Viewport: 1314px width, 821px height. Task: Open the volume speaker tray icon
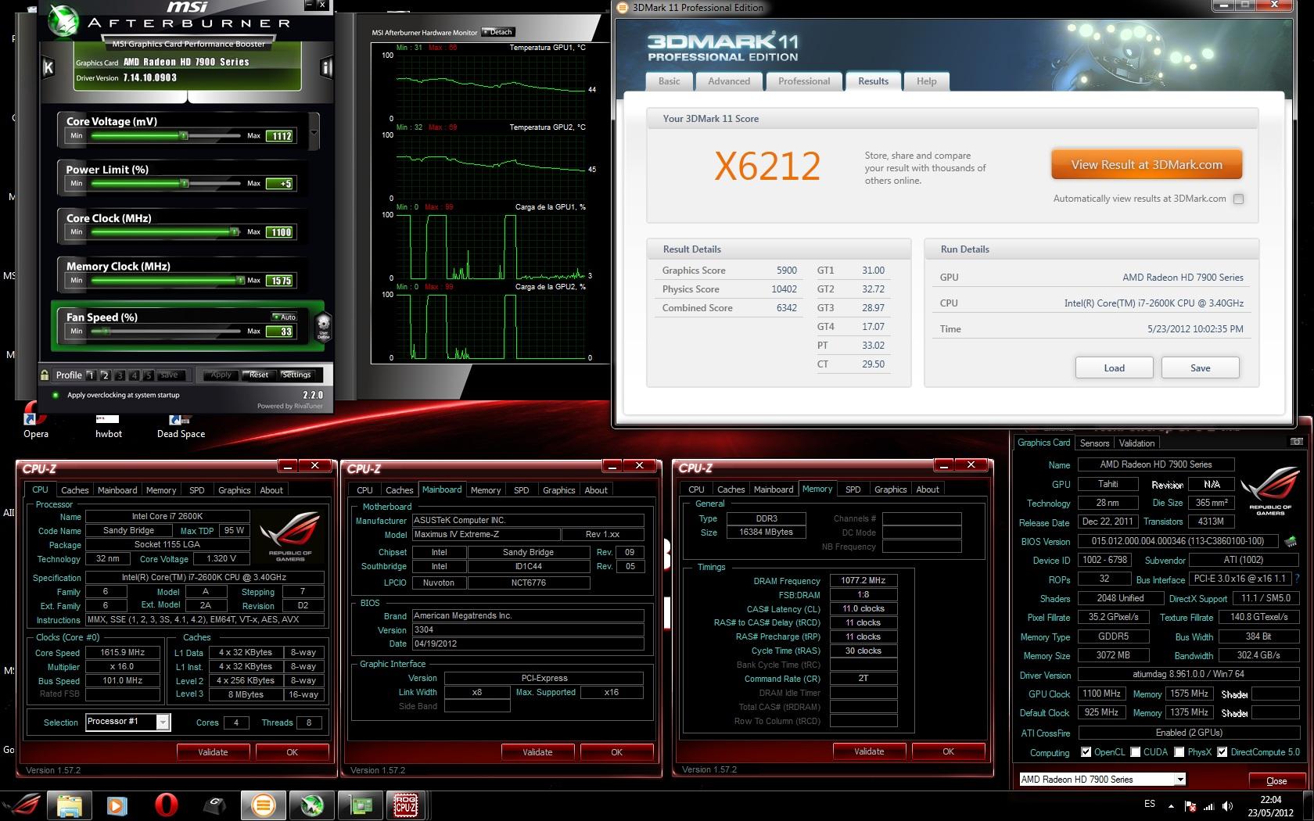(1227, 805)
